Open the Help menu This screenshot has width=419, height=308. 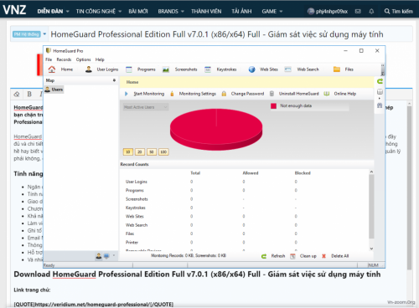(x=100, y=59)
